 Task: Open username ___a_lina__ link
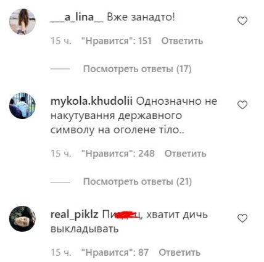coord(77,17)
